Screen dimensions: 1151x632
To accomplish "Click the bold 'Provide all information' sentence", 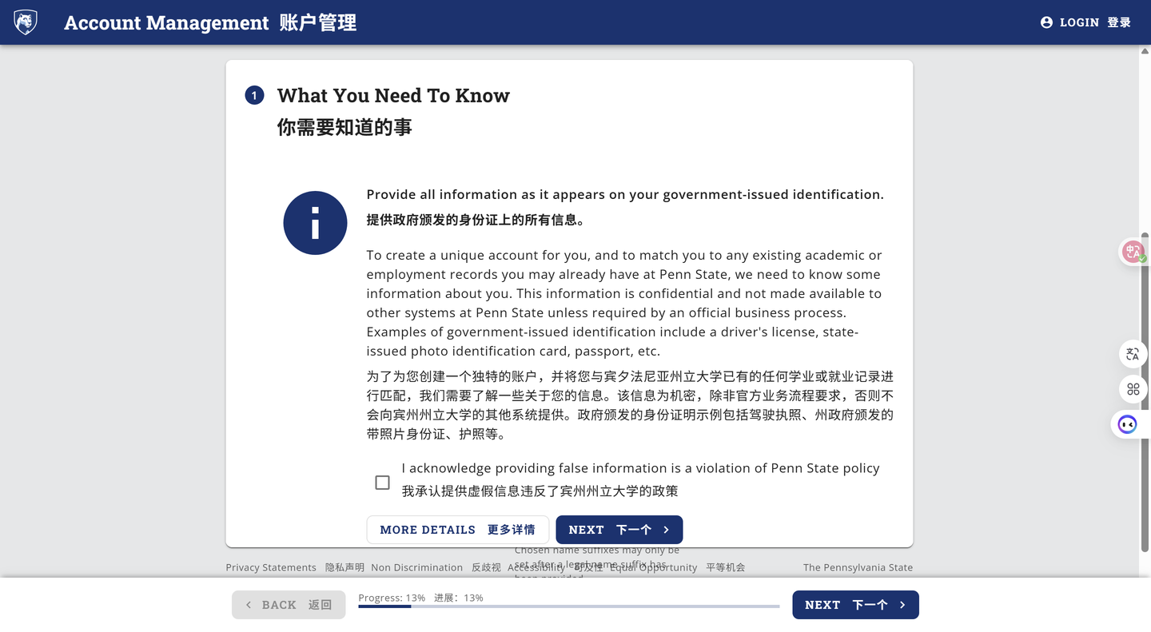I will click(625, 194).
